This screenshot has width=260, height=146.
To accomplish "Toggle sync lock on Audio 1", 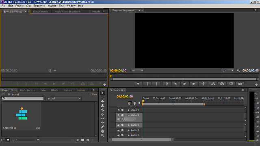I will (122, 125).
